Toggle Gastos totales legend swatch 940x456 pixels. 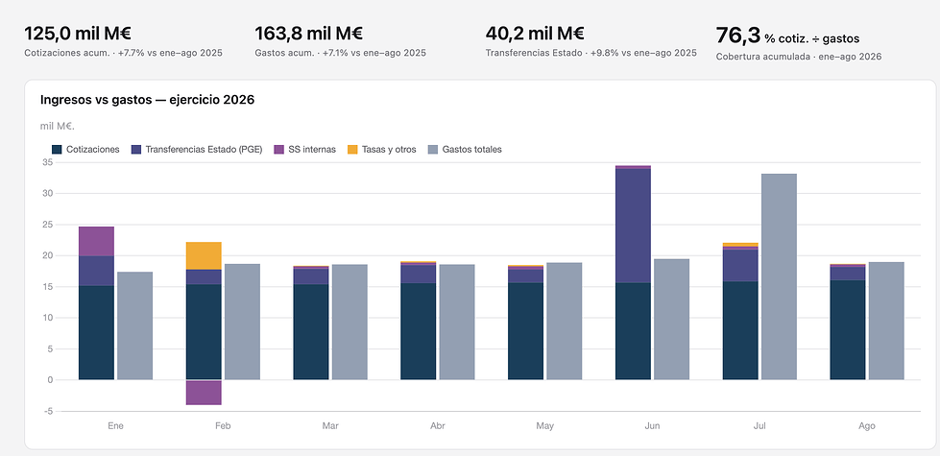pyautogui.click(x=433, y=149)
